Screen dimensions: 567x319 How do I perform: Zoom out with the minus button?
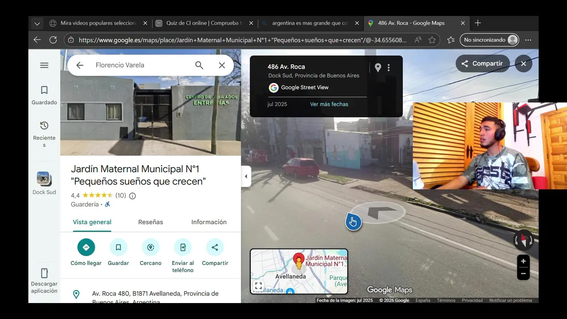click(x=523, y=273)
